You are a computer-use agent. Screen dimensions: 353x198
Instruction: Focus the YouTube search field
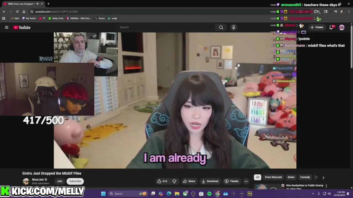tap(166, 27)
